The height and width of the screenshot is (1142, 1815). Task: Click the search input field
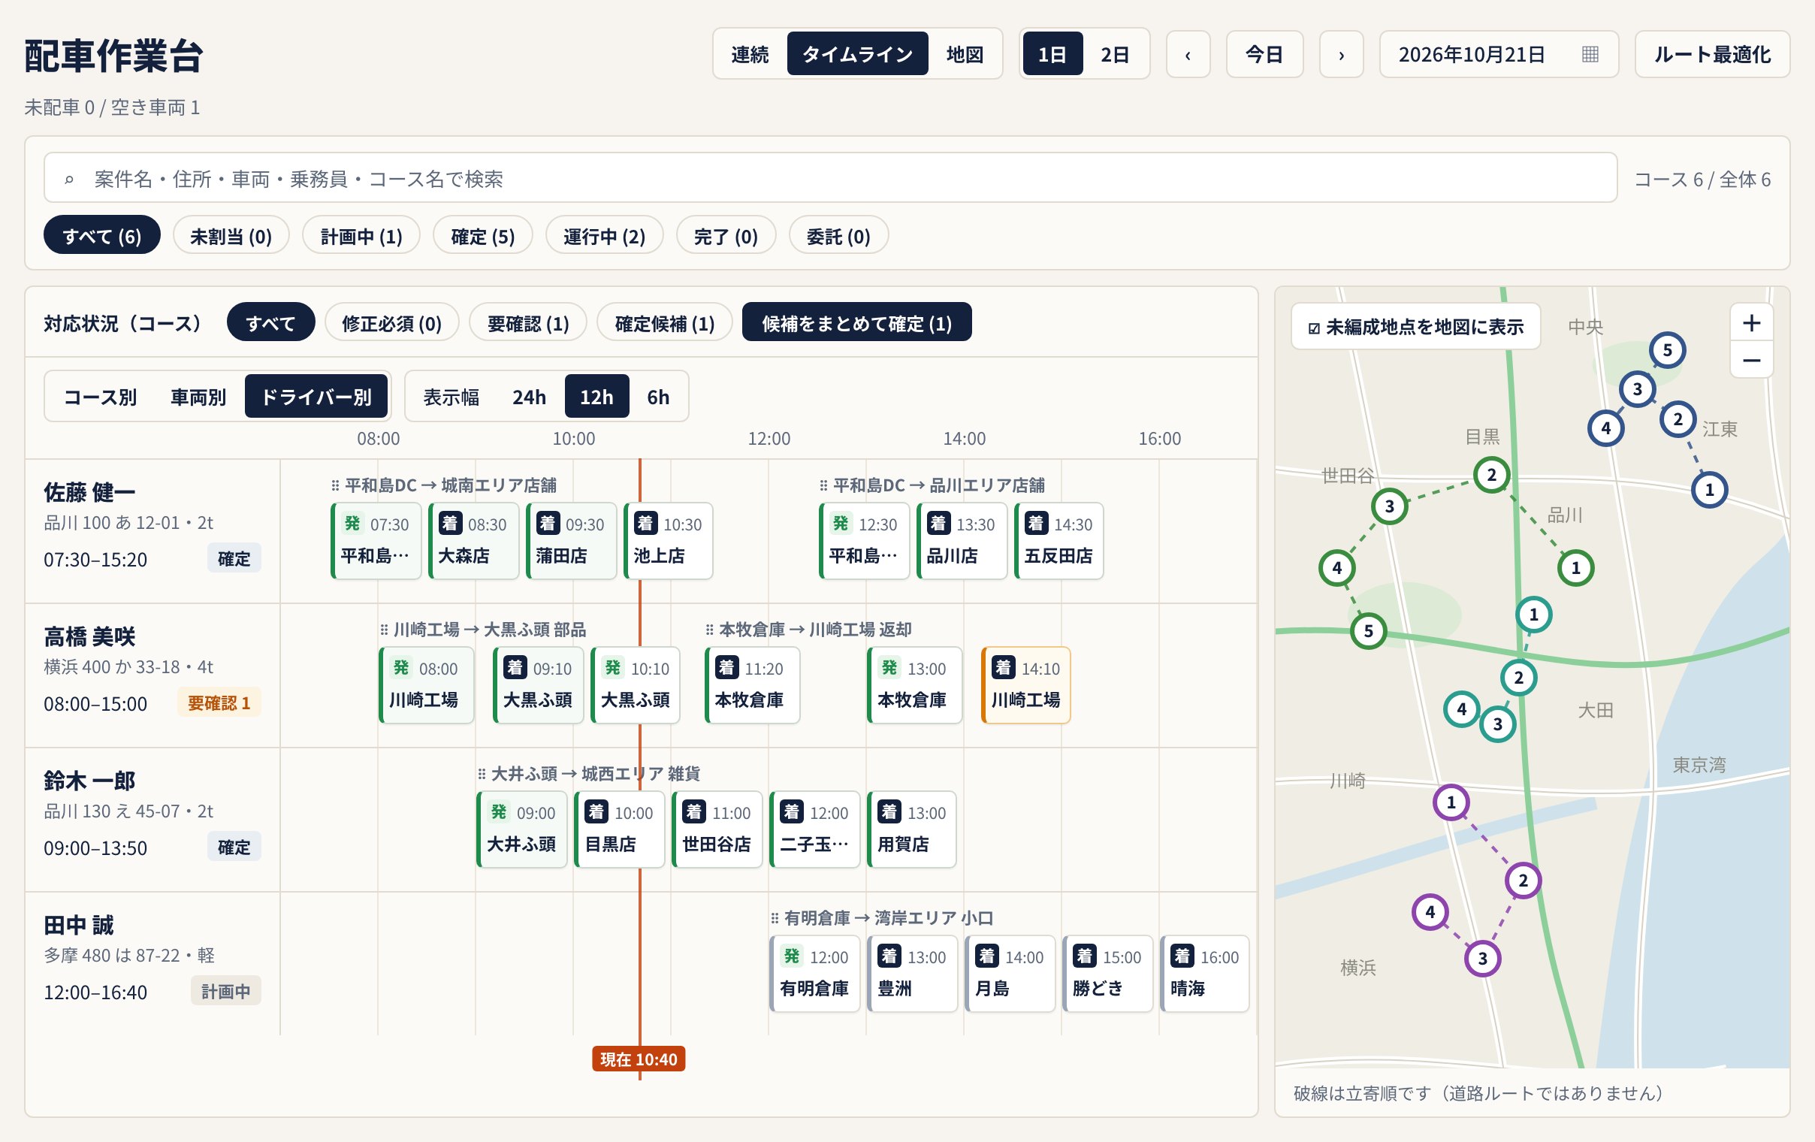pos(830,178)
